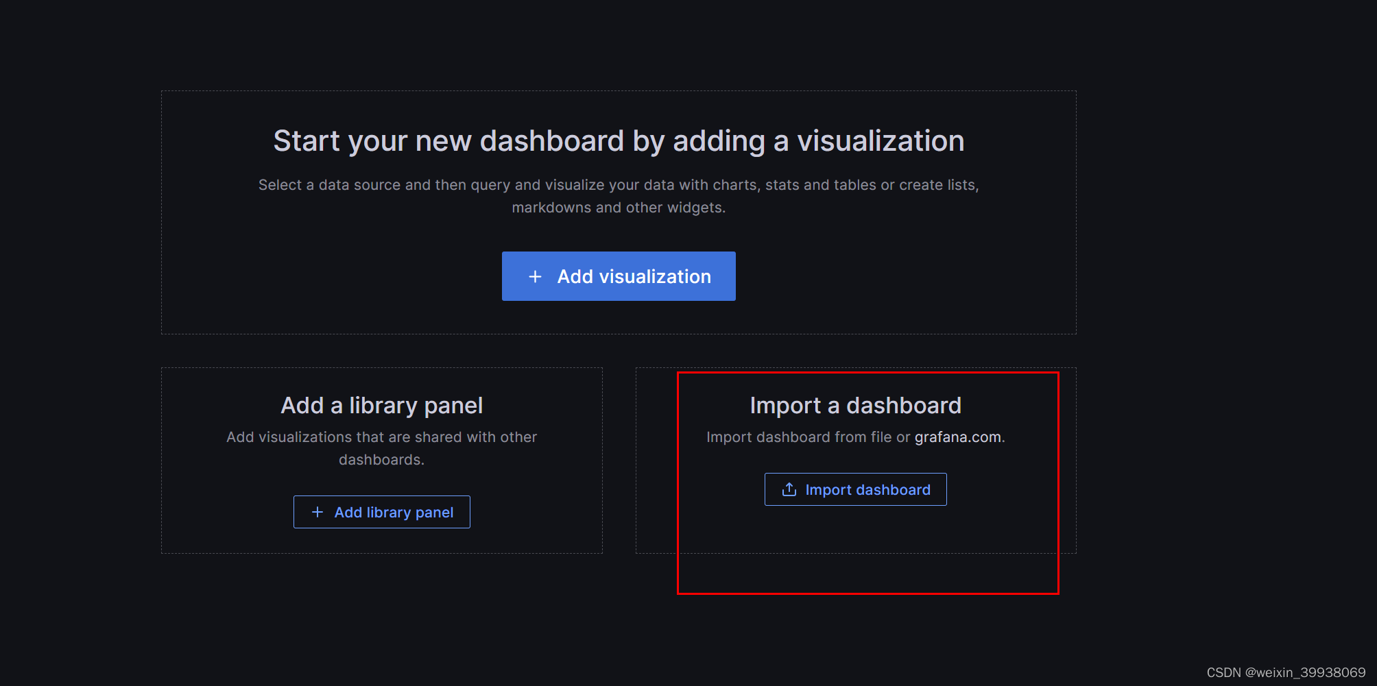Select the "Import a dashboard" heading
This screenshot has width=1377, height=686.
856,406
